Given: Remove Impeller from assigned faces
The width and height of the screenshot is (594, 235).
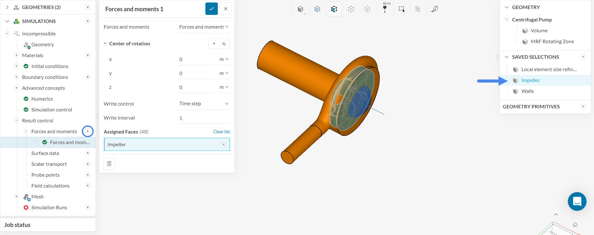Looking at the screenshot, I should coord(223,144).
